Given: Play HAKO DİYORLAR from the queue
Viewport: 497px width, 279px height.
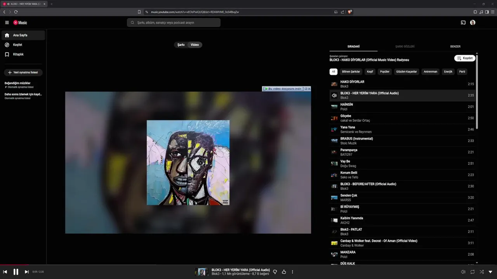Looking at the screenshot, I should pyautogui.click(x=402, y=84).
